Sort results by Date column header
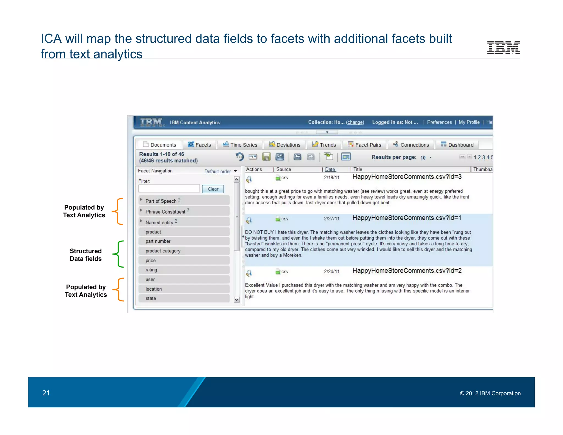 (330, 169)
